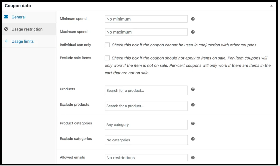Select the Usage restriction tab
Viewport: 280px width, 166px height.
point(27,29)
